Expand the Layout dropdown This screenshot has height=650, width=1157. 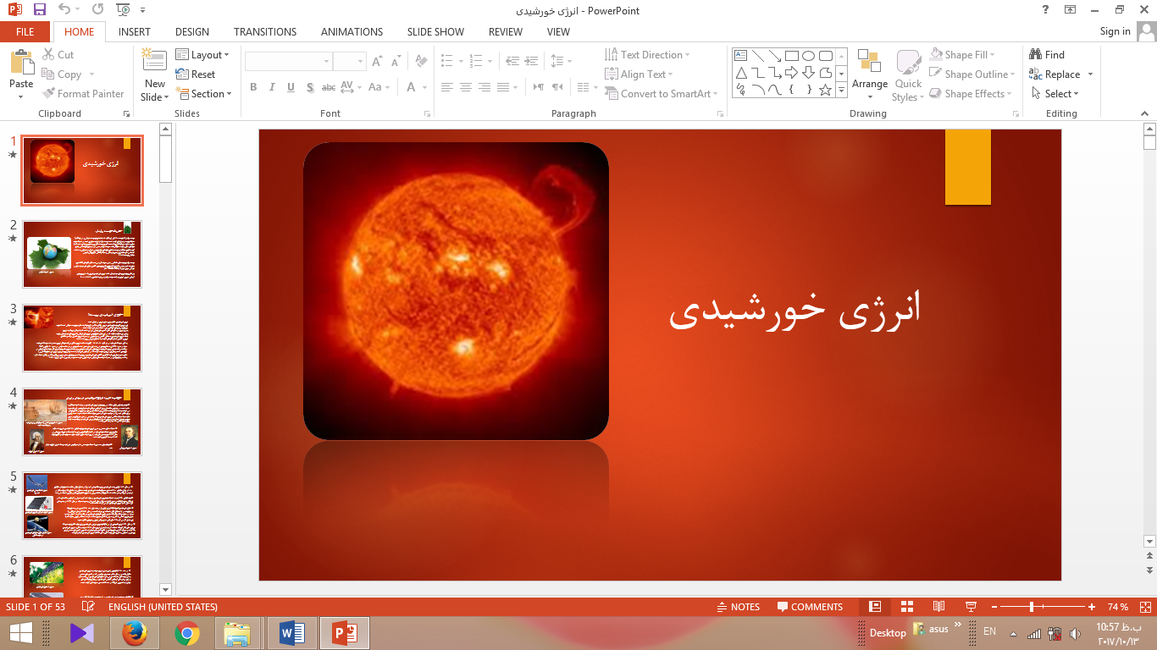(x=202, y=55)
